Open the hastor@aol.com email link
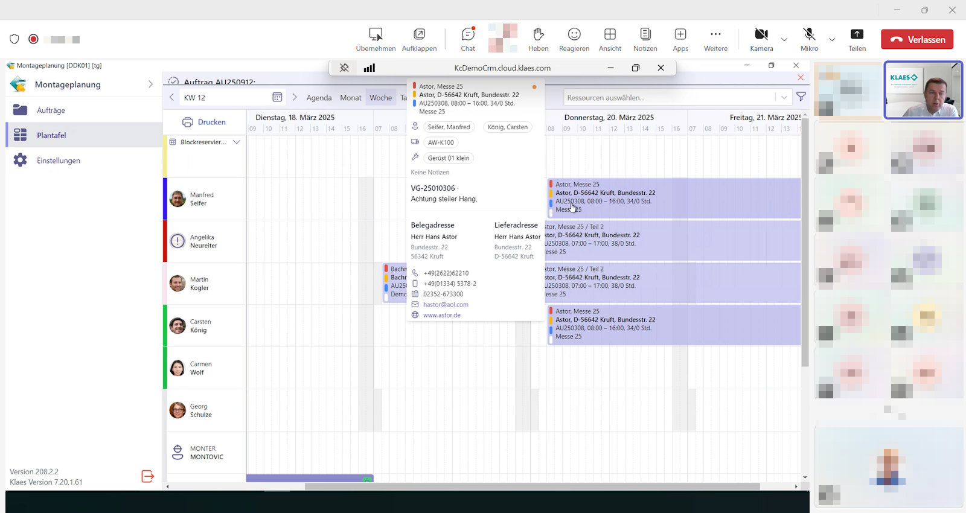The width and height of the screenshot is (966, 513). [x=446, y=305]
